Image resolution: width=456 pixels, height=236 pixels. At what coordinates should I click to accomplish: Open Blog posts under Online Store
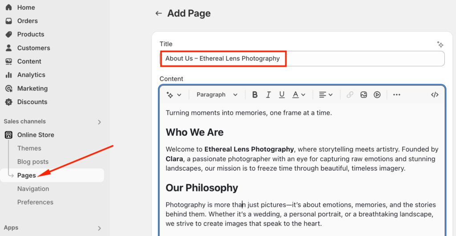(x=33, y=162)
